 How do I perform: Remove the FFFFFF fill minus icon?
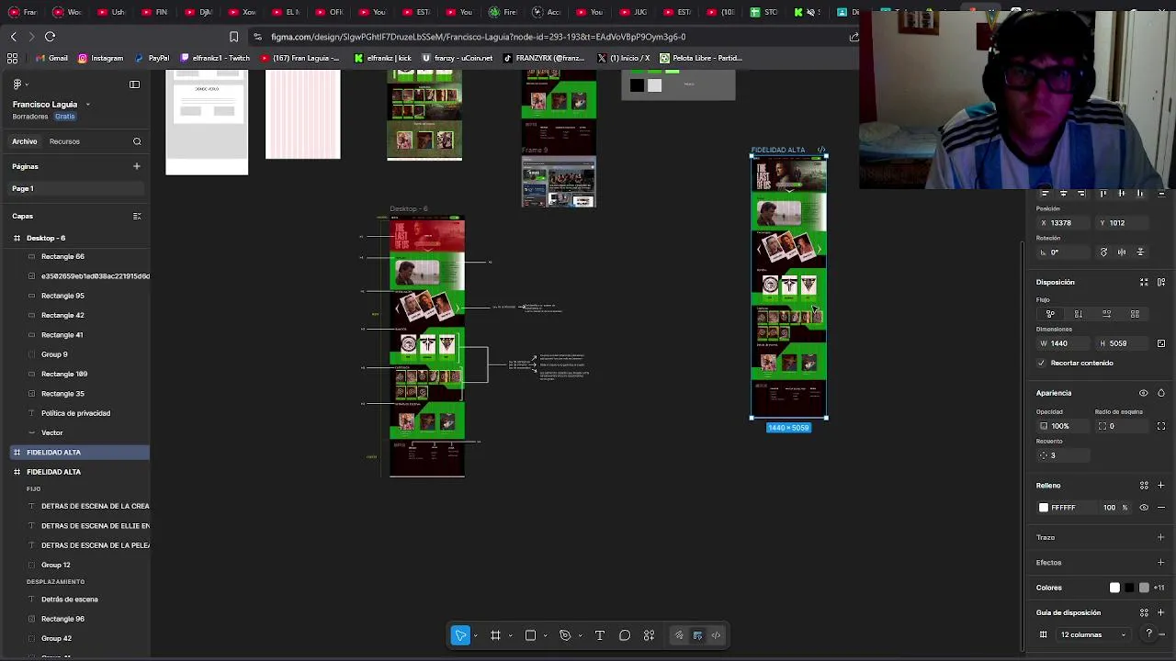click(1161, 508)
